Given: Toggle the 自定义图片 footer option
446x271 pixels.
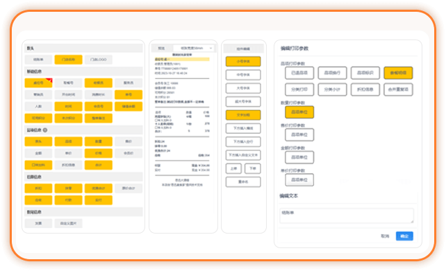Looking at the screenshot, I should click(x=69, y=223).
